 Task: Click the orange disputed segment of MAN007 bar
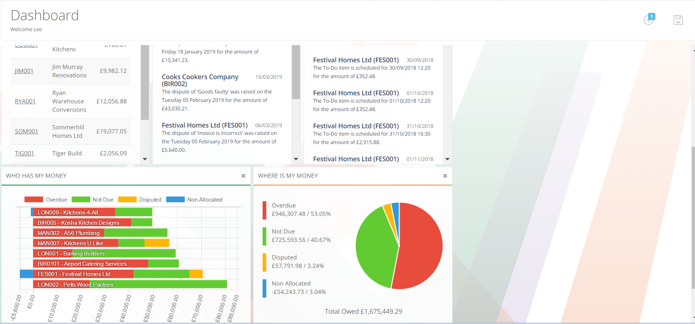pyautogui.click(x=157, y=243)
